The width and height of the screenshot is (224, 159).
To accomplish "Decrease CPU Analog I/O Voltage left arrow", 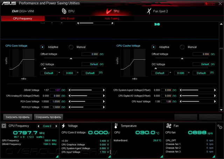I will click(x=69, y=96).
